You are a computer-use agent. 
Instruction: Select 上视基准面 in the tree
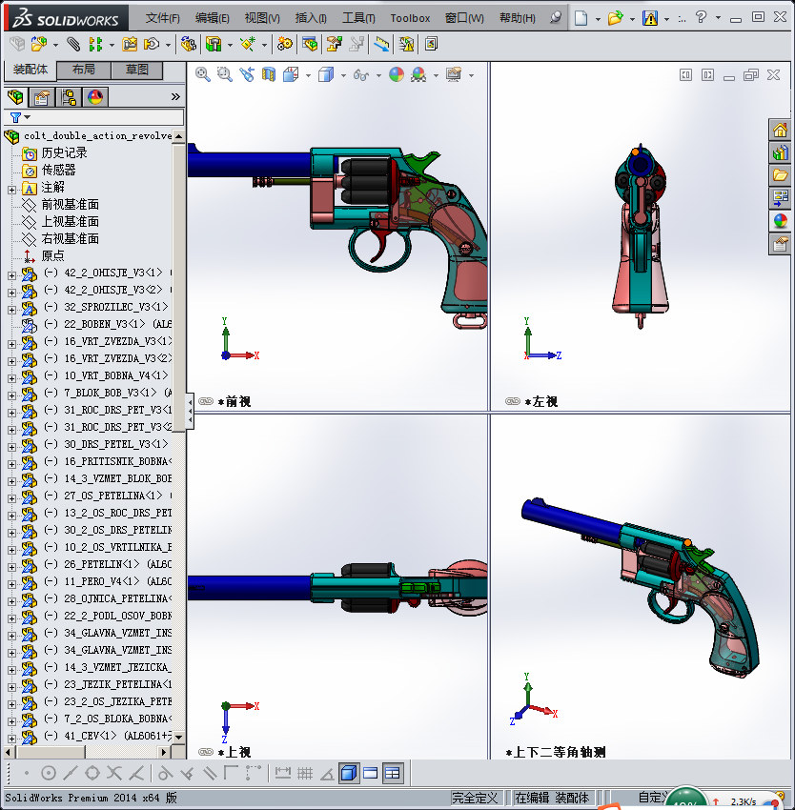[70, 222]
